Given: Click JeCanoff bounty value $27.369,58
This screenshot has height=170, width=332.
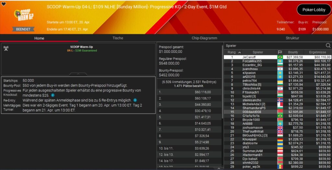Looking at the screenshot, I should point(294,57).
